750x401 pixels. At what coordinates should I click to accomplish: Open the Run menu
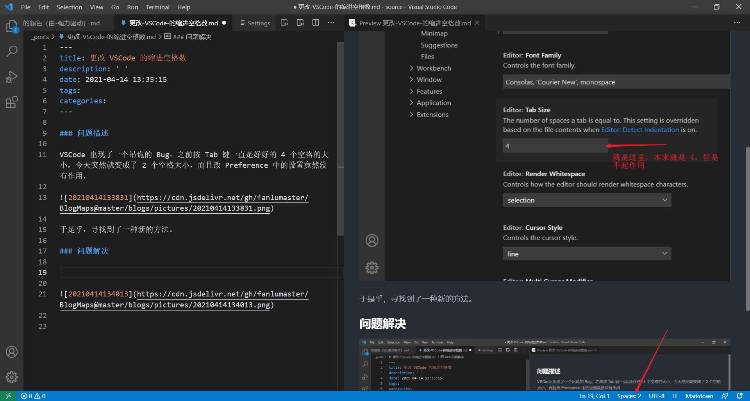pos(132,7)
